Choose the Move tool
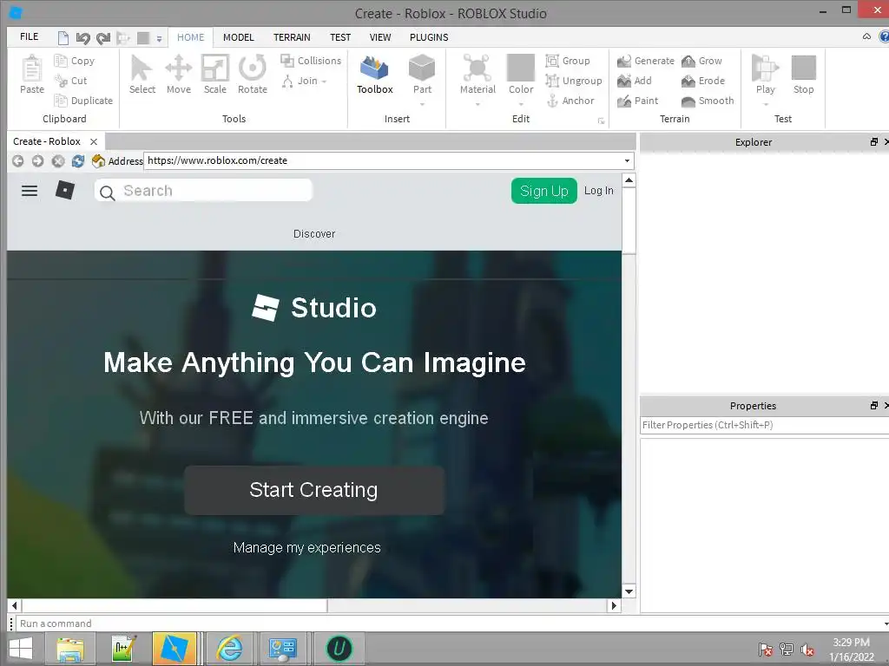 pyautogui.click(x=179, y=74)
